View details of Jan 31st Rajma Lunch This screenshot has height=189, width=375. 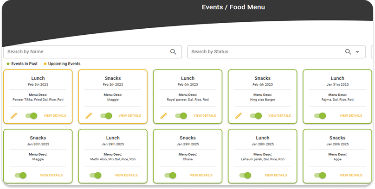point(351,115)
